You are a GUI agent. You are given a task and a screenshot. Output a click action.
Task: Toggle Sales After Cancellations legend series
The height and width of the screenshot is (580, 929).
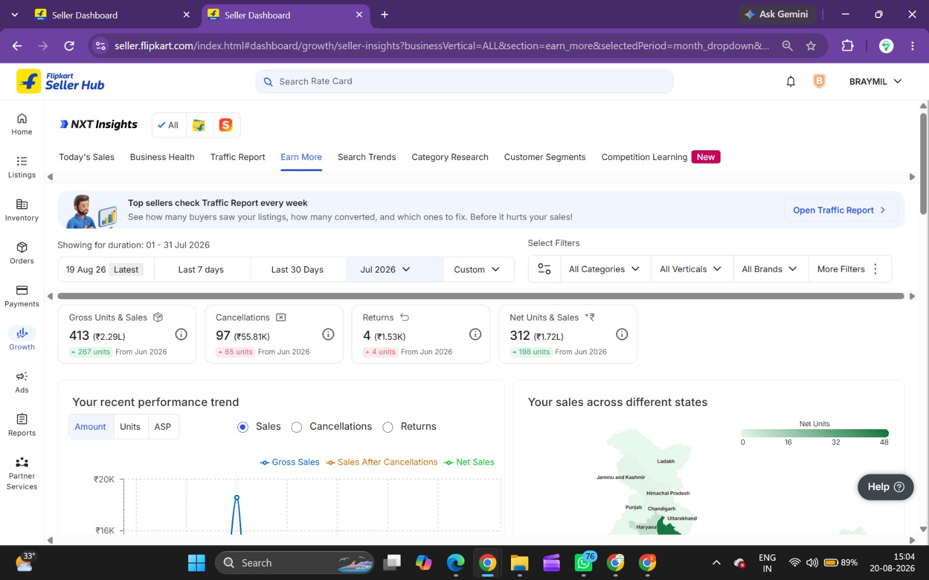[382, 462]
